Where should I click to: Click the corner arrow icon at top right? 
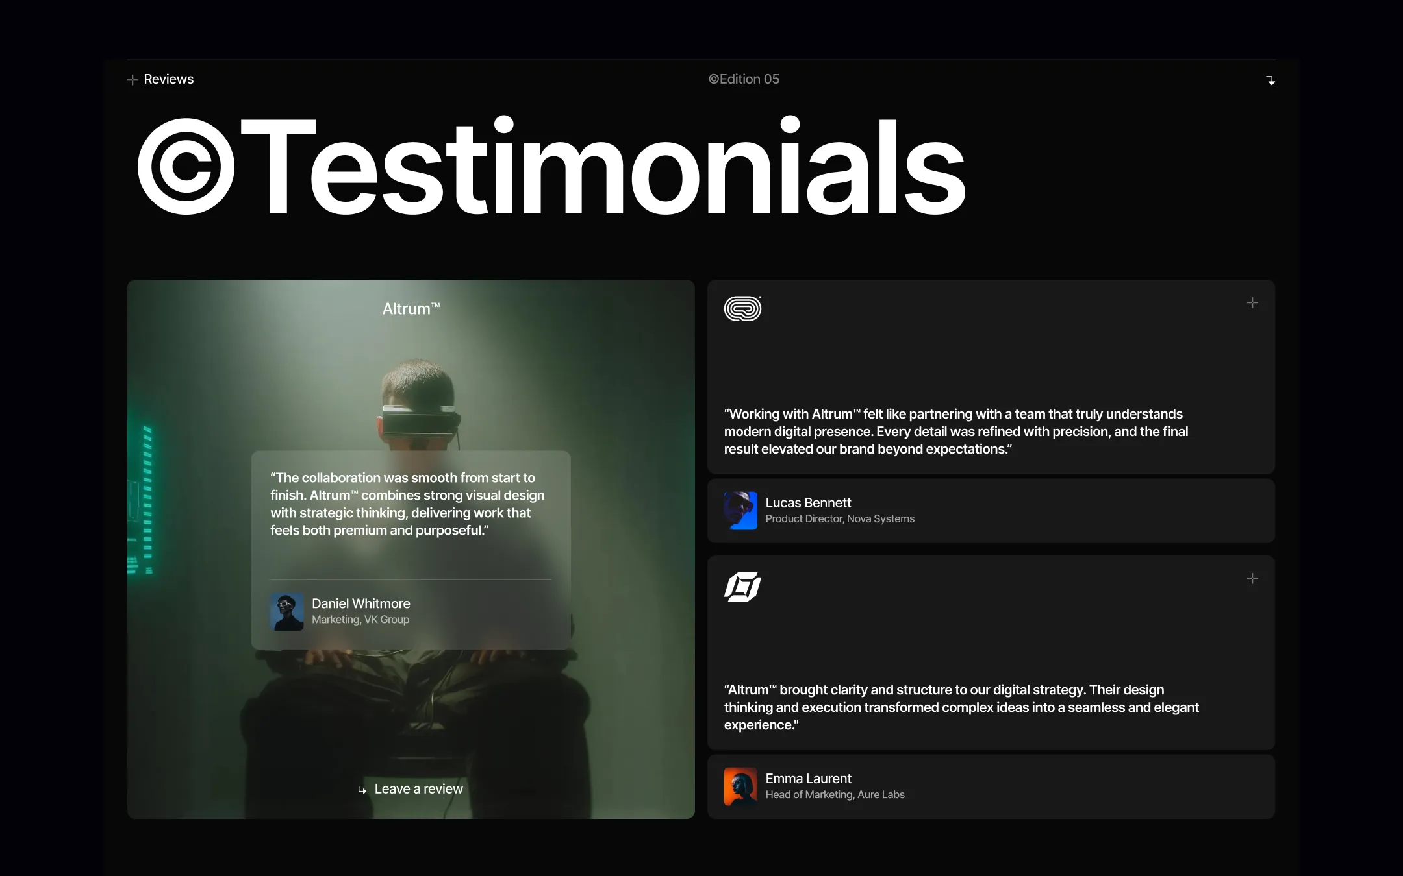[1270, 80]
